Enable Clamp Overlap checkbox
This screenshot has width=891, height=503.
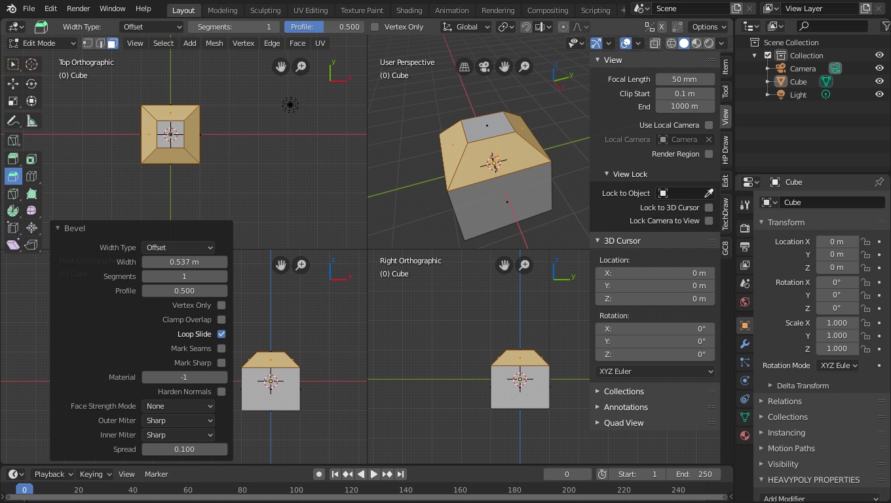tap(221, 320)
